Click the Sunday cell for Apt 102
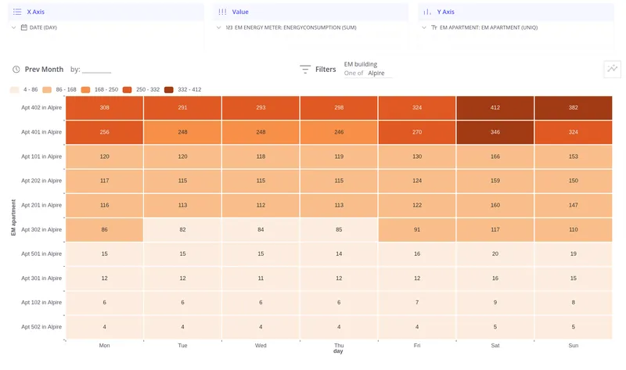The height and width of the screenshot is (370, 626). click(574, 303)
